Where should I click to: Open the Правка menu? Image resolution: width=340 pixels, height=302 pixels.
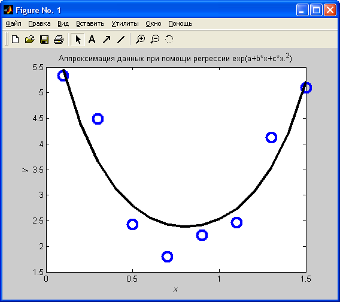point(40,23)
